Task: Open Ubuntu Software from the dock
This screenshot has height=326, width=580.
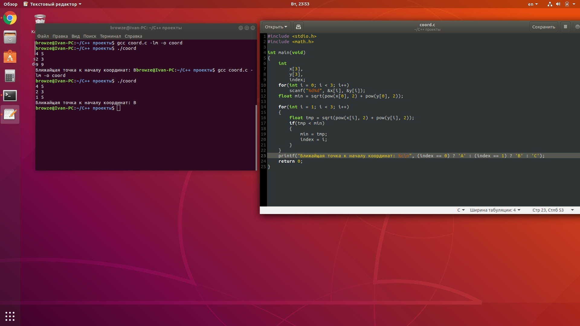Action: click(10, 57)
